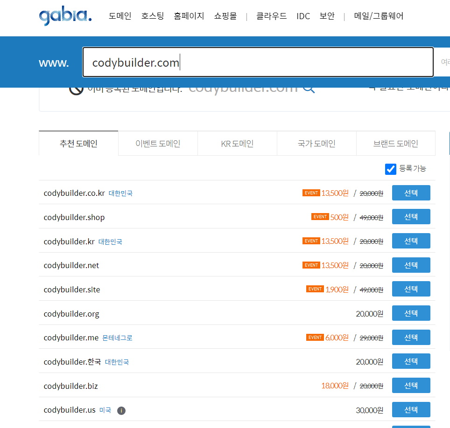Screen dimensions: 450x428
Task: Open the 메일/그룹웨어 menu
Action: click(x=379, y=16)
